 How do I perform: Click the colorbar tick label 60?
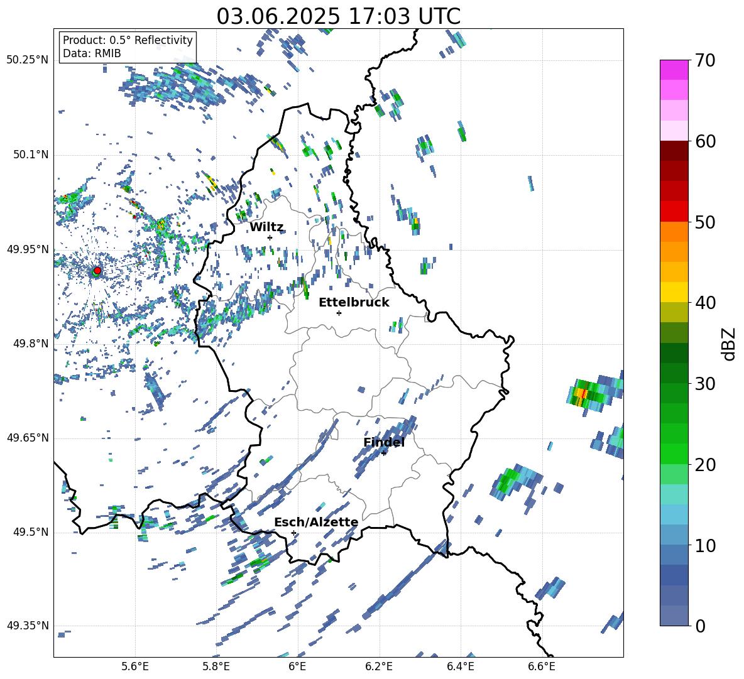(x=705, y=141)
